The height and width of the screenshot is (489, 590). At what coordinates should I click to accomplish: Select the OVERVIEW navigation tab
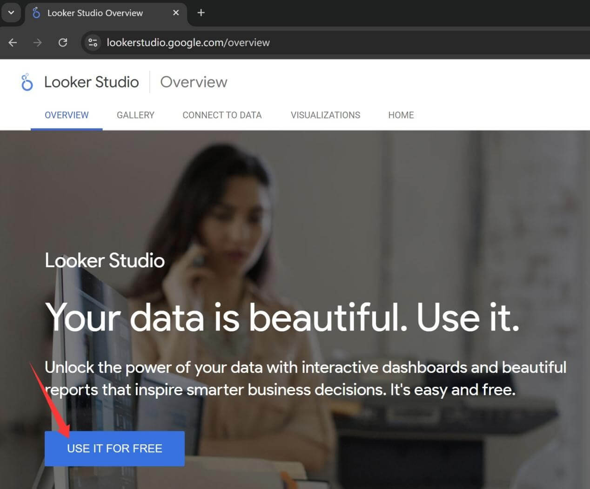click(x=67, y=115)
